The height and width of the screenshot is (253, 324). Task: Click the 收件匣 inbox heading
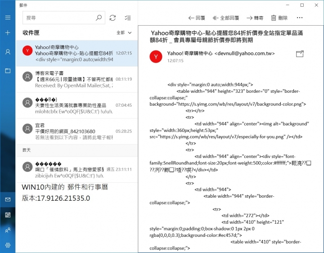click(x=31, y=33)
